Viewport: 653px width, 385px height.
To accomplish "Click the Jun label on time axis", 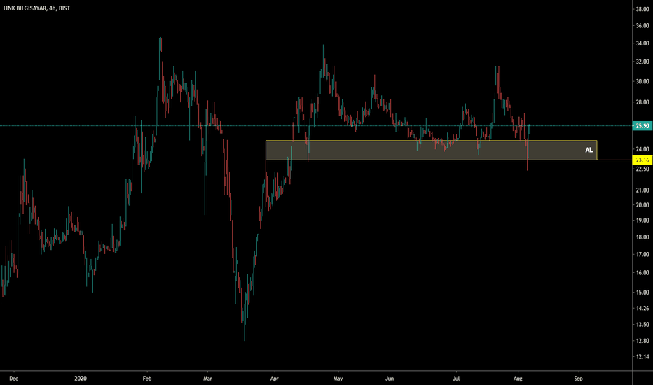I will tap(390, 379).
